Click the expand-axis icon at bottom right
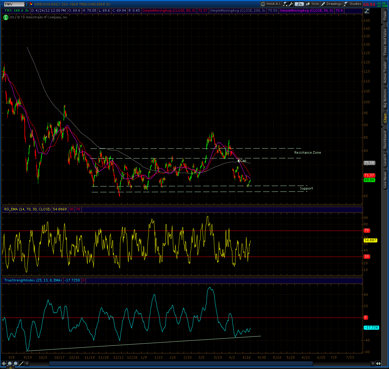This screenshot has width=389, height=369. coord(379,363)
